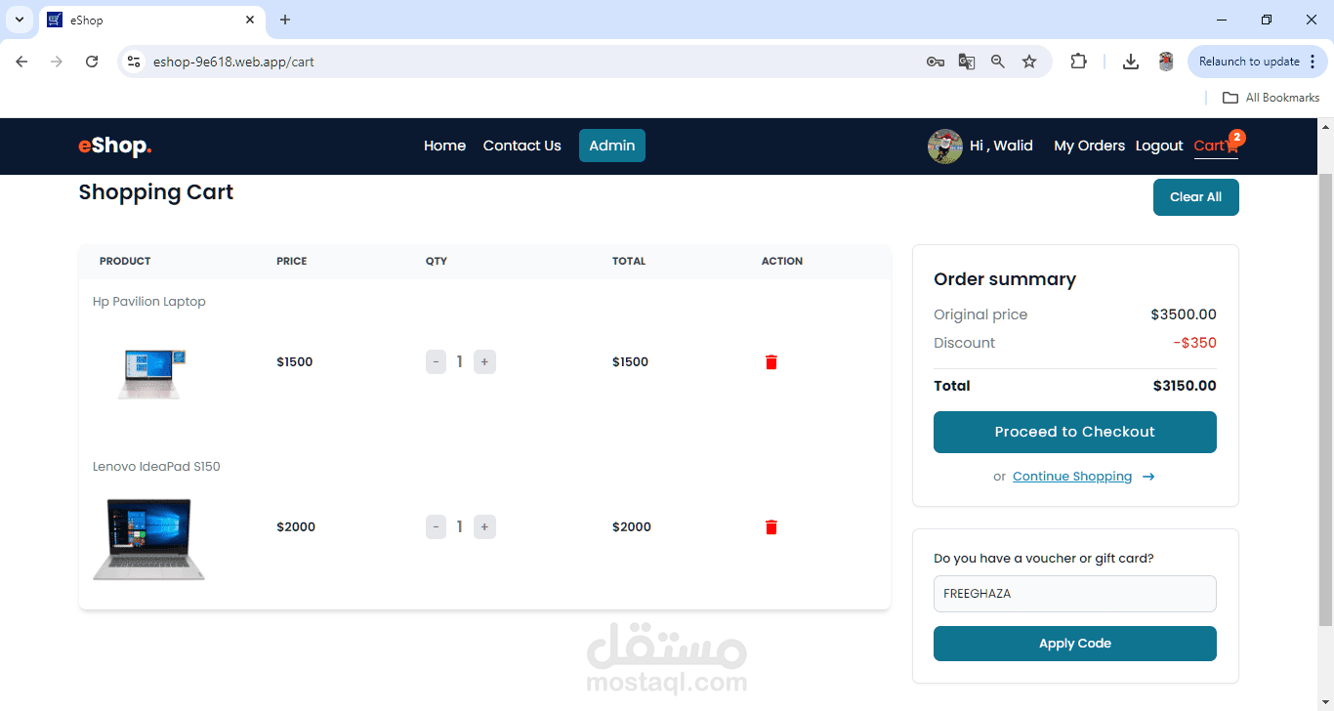
Task: Decrease Lenovo IdeaPad S150 quantity
Action: click(x=436, y=527)
